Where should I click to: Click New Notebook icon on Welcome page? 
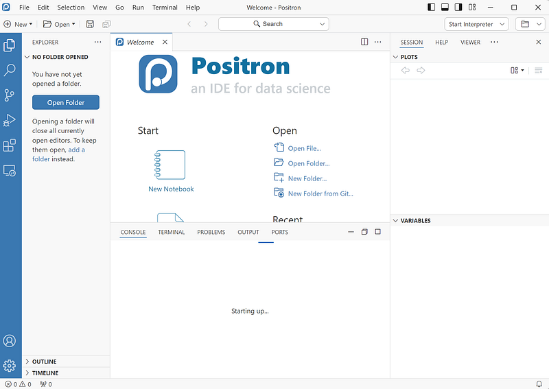170,165
